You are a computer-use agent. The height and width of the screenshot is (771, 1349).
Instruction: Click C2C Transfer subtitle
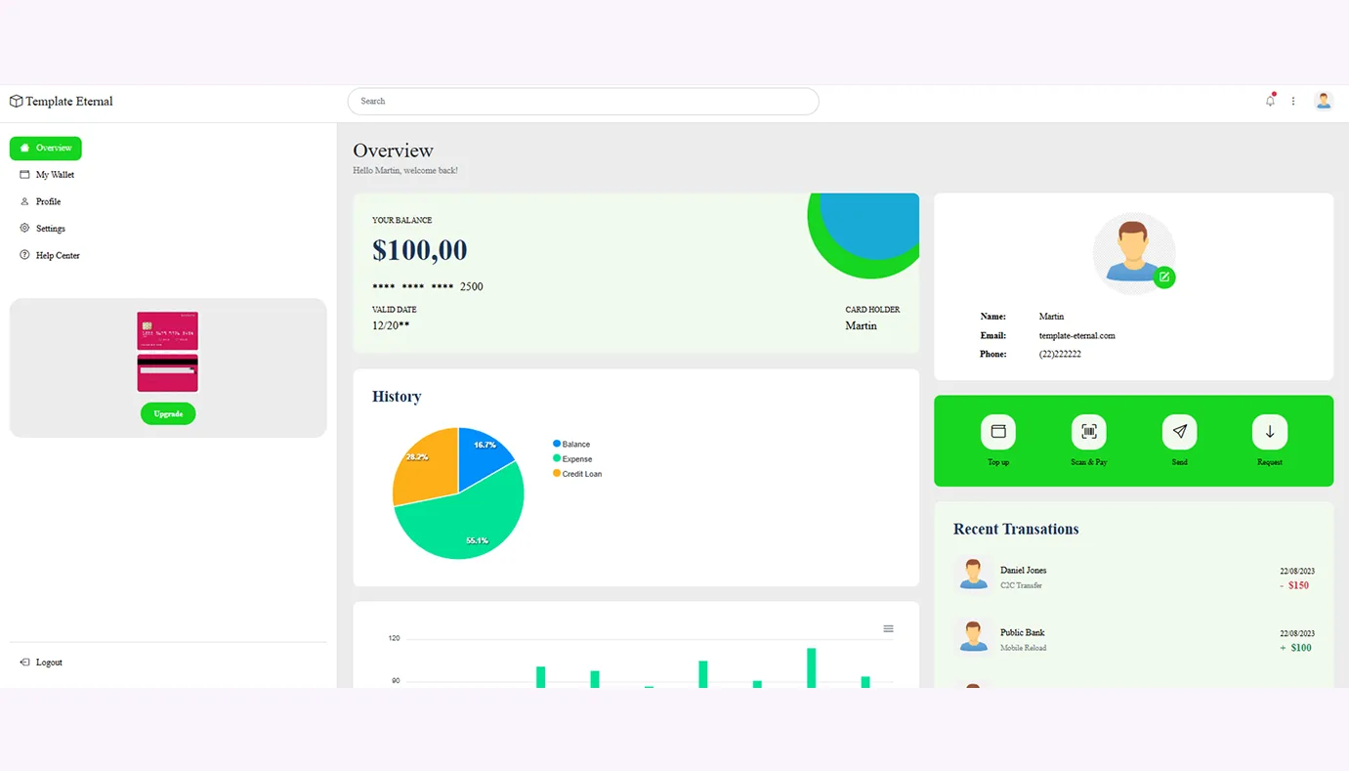(1021, 586)
